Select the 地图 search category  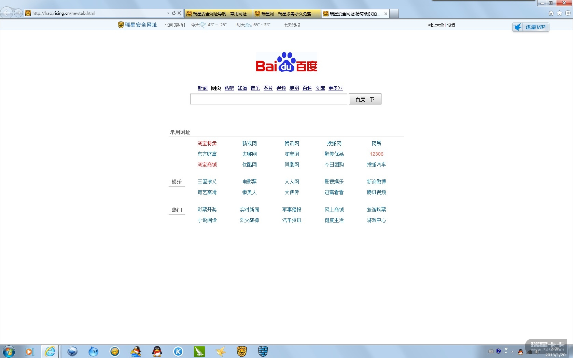294,88
